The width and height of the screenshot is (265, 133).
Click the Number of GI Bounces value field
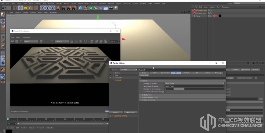tap(169, 89)
